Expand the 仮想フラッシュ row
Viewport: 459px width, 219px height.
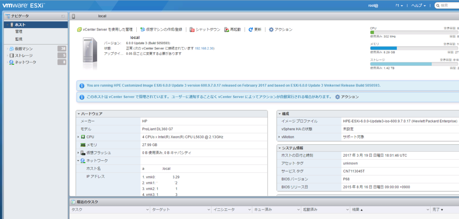78,153
